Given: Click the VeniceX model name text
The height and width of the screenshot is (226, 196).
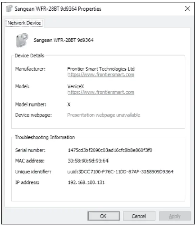Looking at the screenshot, I should pos(76,86).
